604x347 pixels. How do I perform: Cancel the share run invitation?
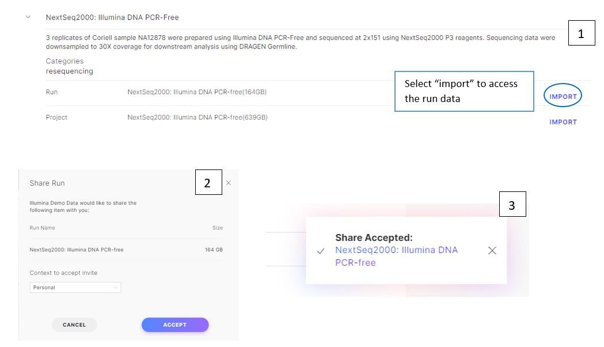click(74, 325)
